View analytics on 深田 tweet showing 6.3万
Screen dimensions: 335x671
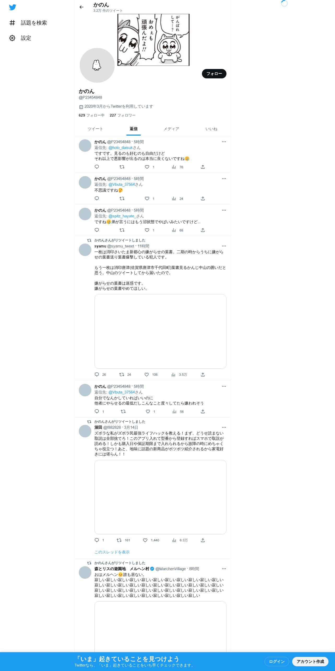[x=180, y=540]
